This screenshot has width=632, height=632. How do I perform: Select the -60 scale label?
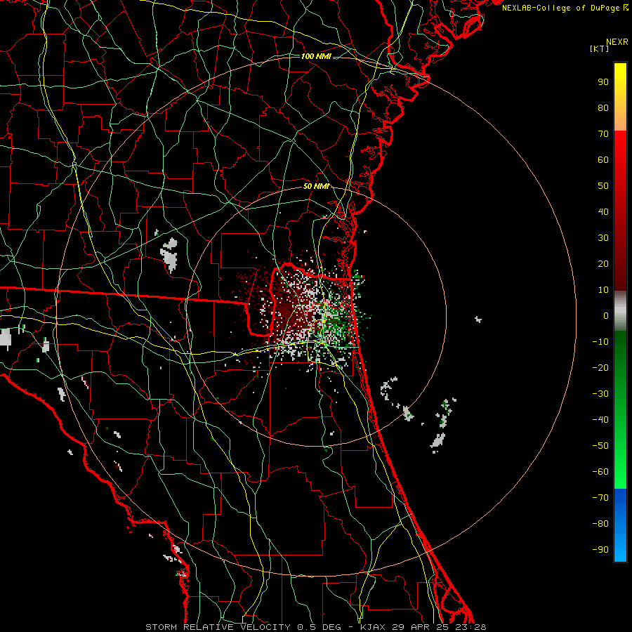point(600,472)
